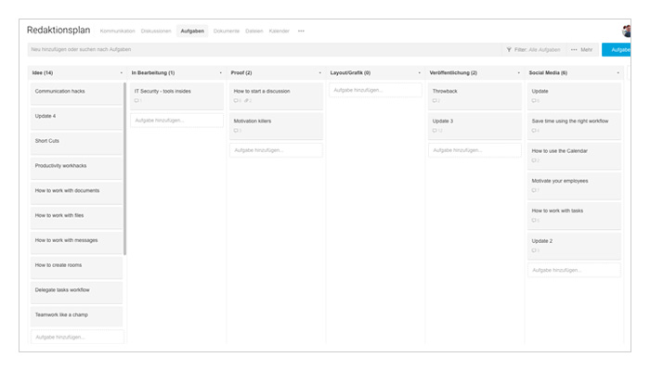The height and width of the screenshot is (370, 650).
Task: Open the Proof column dropdown arrow
Action: coord(320,73)
